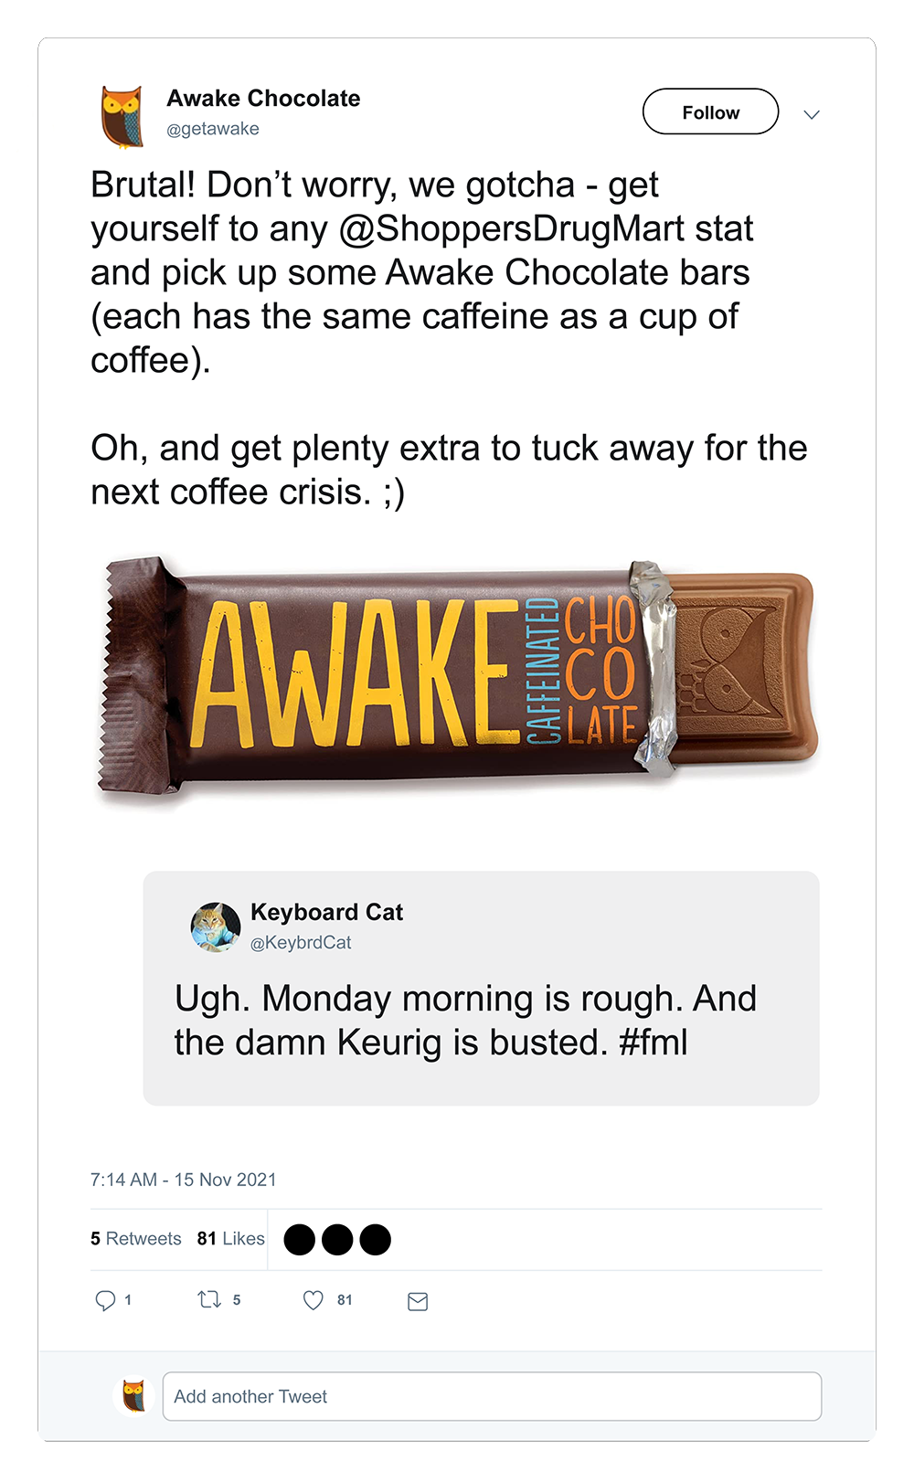Viewport: 914px width, 1482px height.
Task: Like the tweet with the heart icon
Action: click(x=314, y=1300)
